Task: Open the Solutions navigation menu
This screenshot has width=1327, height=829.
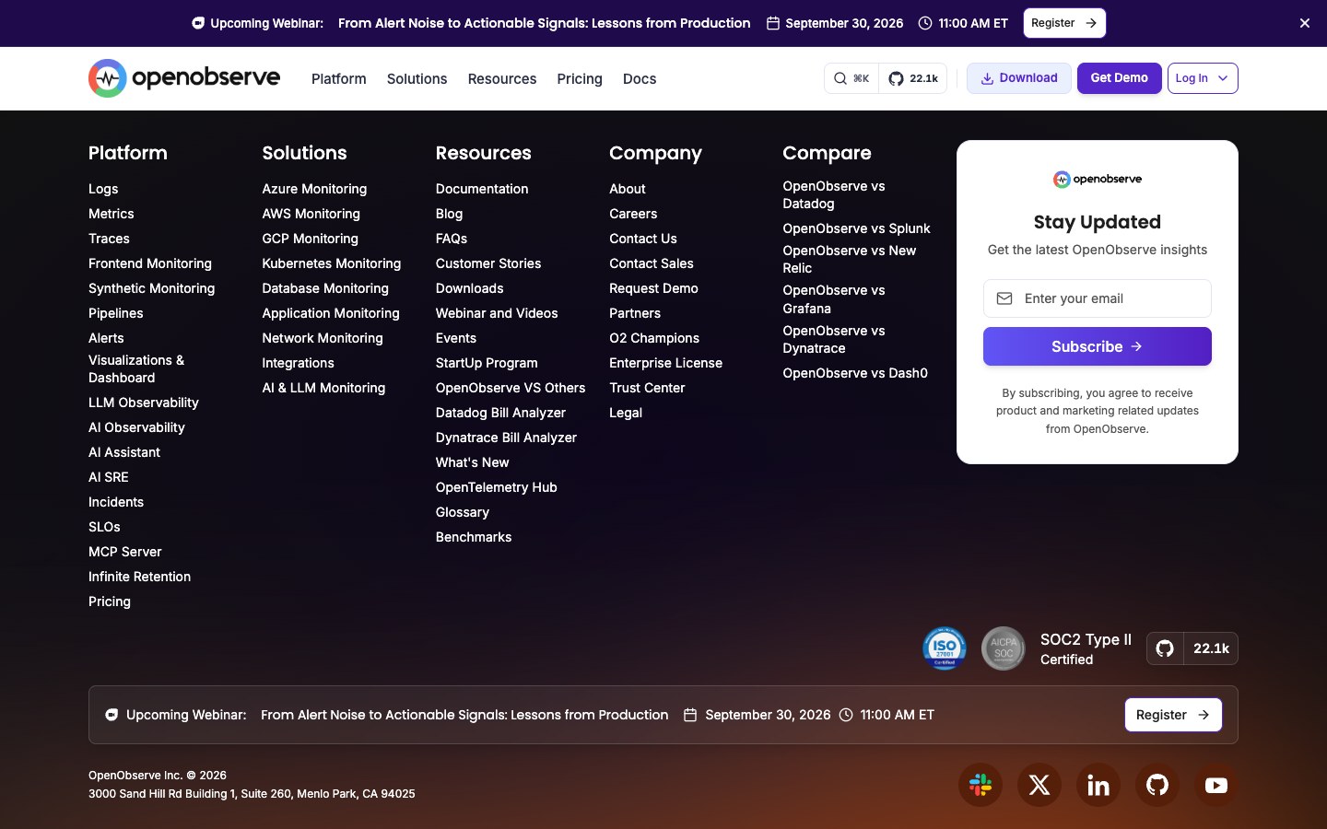Action: [x=417, y=79]
